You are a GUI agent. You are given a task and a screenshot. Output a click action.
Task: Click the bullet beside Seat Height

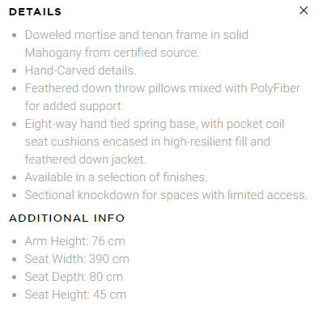coord(15,295)
